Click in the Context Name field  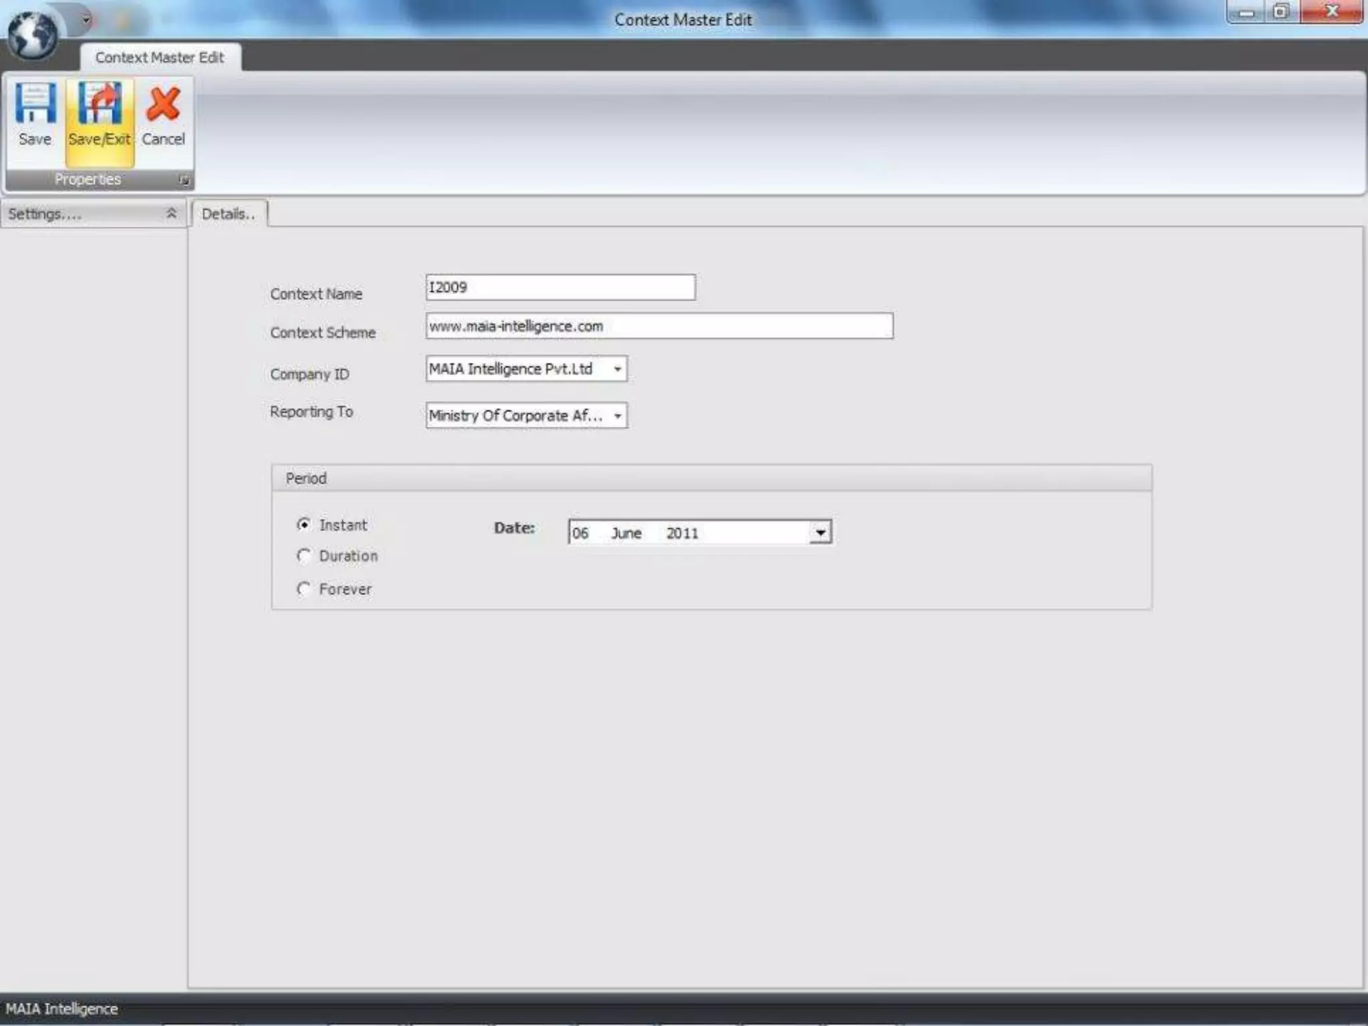[560, 287]
